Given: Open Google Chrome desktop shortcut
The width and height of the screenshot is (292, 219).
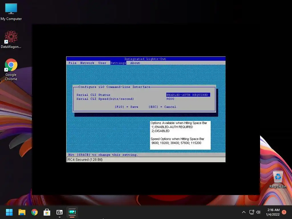Looking at the screenshot, I should (11, 70).
